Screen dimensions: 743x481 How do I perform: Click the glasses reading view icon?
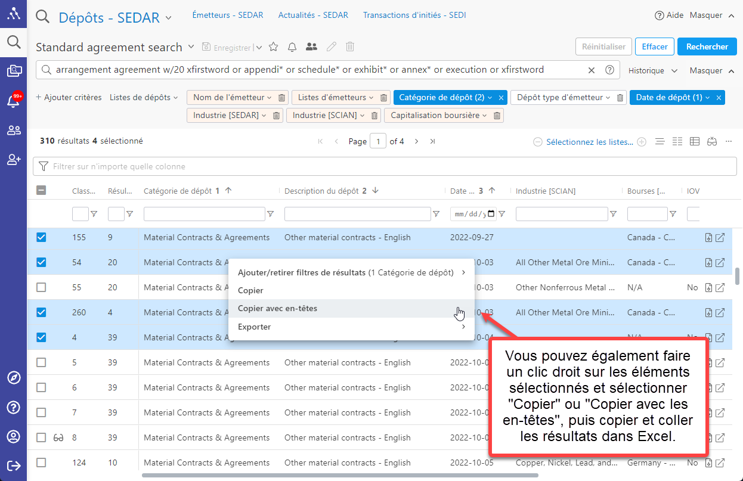tap(712, 142)
